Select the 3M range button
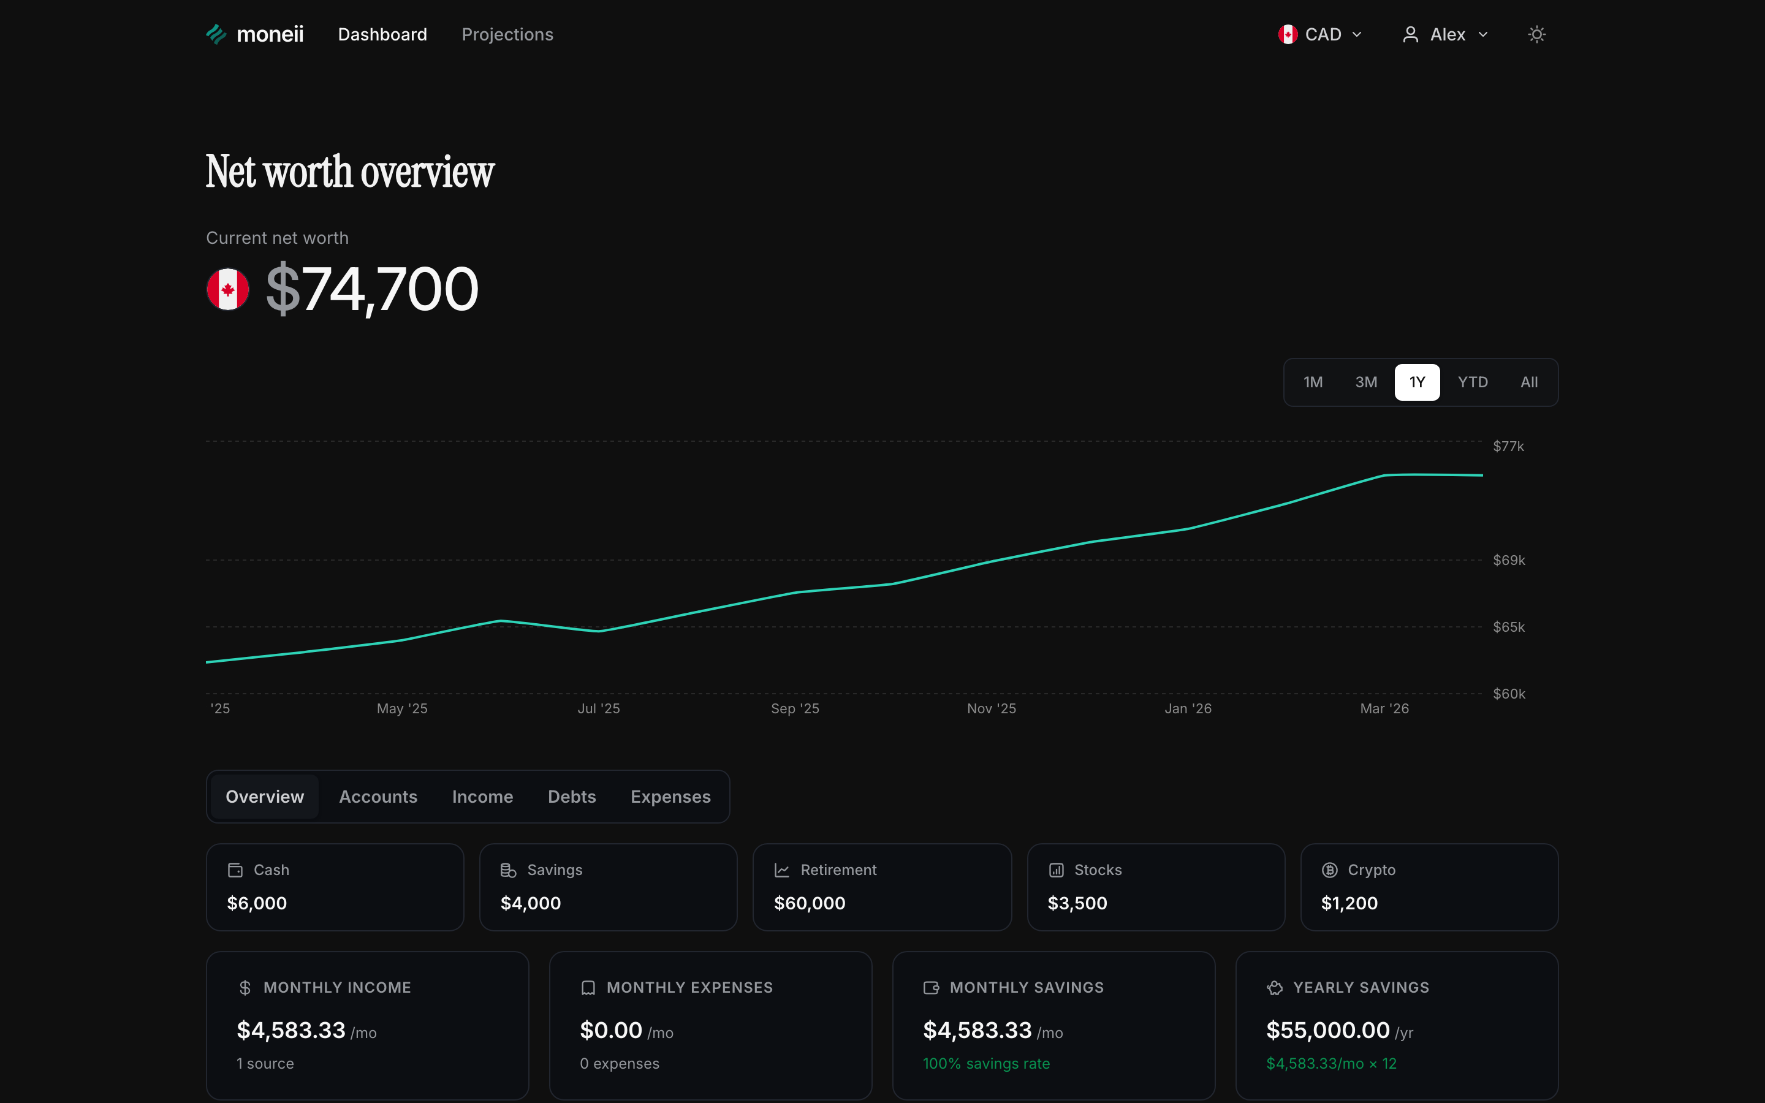The image size is (1765, 1103). (1365, 382)
